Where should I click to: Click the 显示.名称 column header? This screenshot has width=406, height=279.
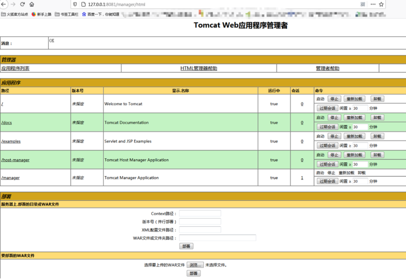(180, 90)
